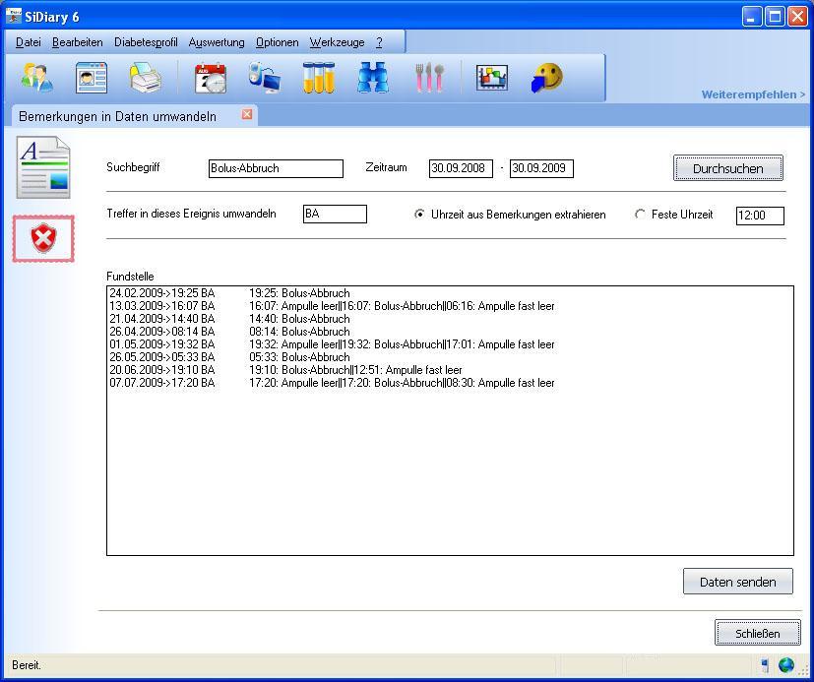
Task: Click the document with letter A sidebar icon
Action: tap(43, 167)
